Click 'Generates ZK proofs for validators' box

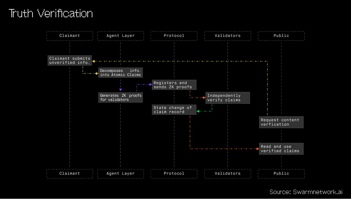coord(120,97)
